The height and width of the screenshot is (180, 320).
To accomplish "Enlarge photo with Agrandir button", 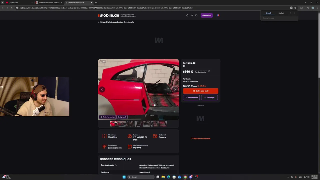I will click(x=122, y=117).
